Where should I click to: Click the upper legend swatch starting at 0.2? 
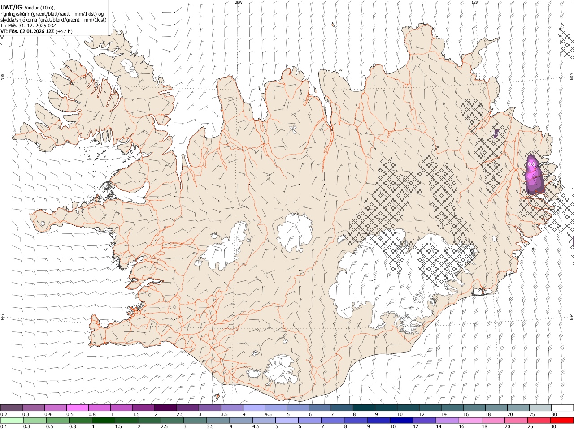[11, 408]
